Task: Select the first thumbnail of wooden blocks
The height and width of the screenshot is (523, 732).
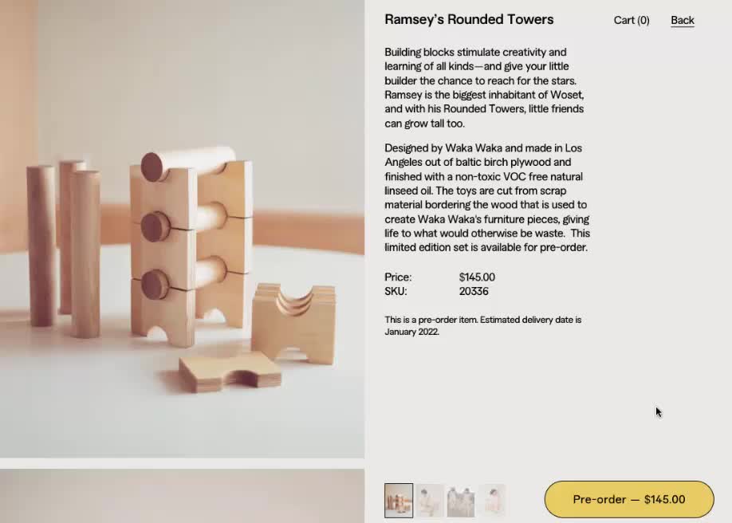Action: [399, 501]
